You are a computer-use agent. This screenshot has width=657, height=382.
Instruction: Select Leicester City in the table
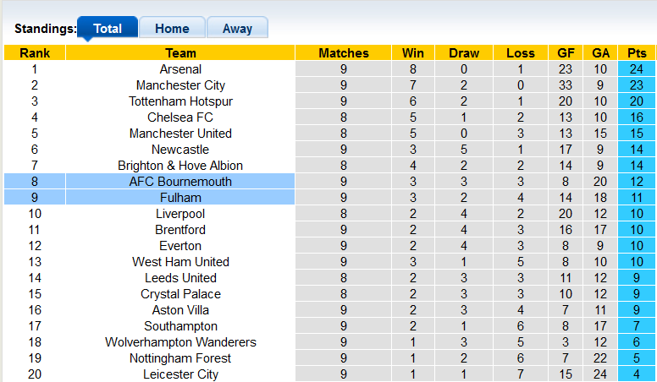click(180, 374)
